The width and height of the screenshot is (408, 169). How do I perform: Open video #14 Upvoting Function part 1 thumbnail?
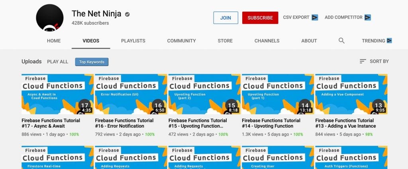pyautogui.click(x=278, y=94)
